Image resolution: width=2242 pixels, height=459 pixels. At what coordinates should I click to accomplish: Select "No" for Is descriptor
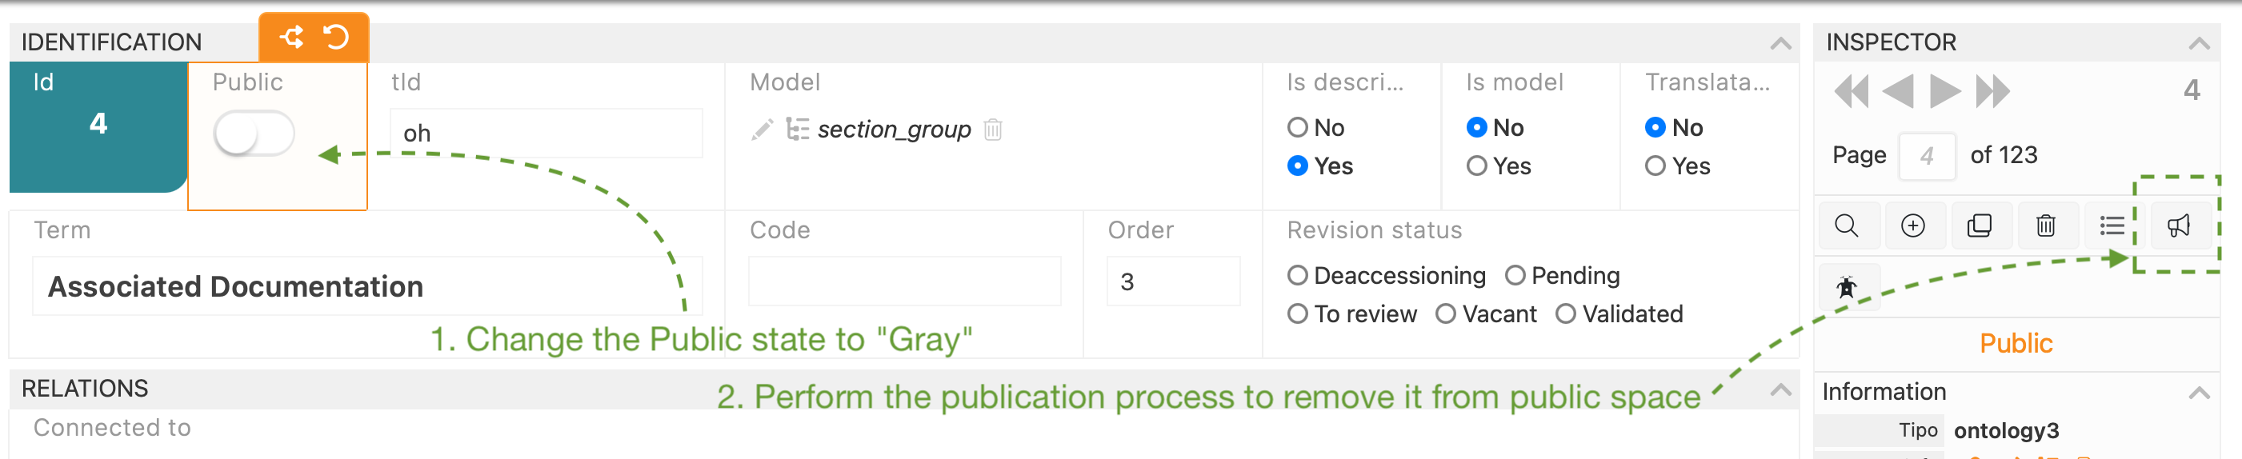coord(1298,128)
